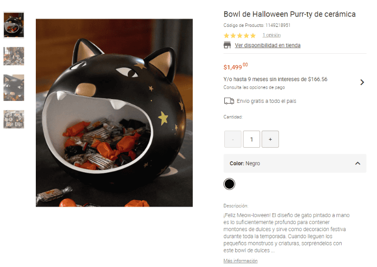Viewport: 377px width, 267px height.
Task: Click 'Consulta las opciones de pago'
Action: coord(254,87)
